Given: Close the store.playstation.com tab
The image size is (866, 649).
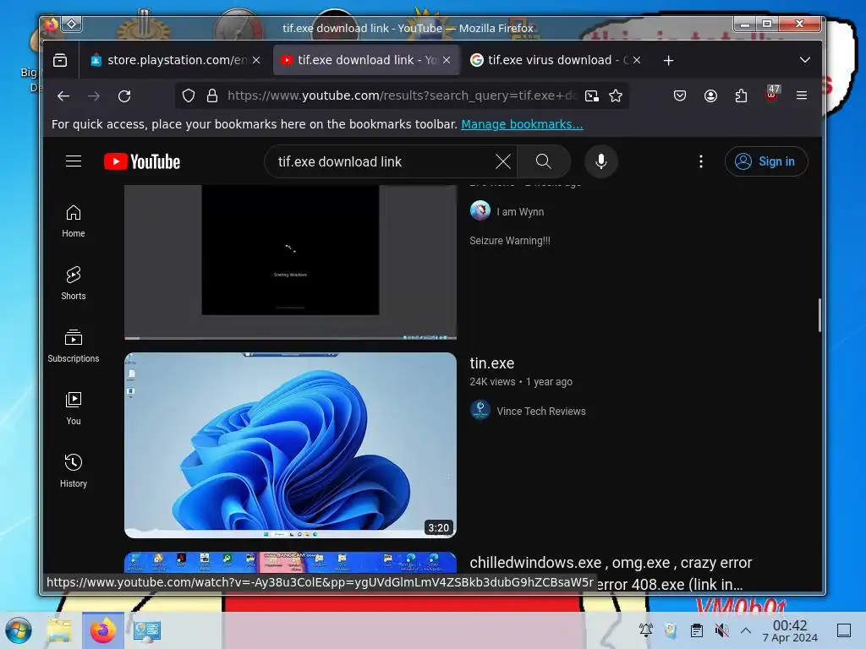Looking at the screenshot, I should coord(256,60).
